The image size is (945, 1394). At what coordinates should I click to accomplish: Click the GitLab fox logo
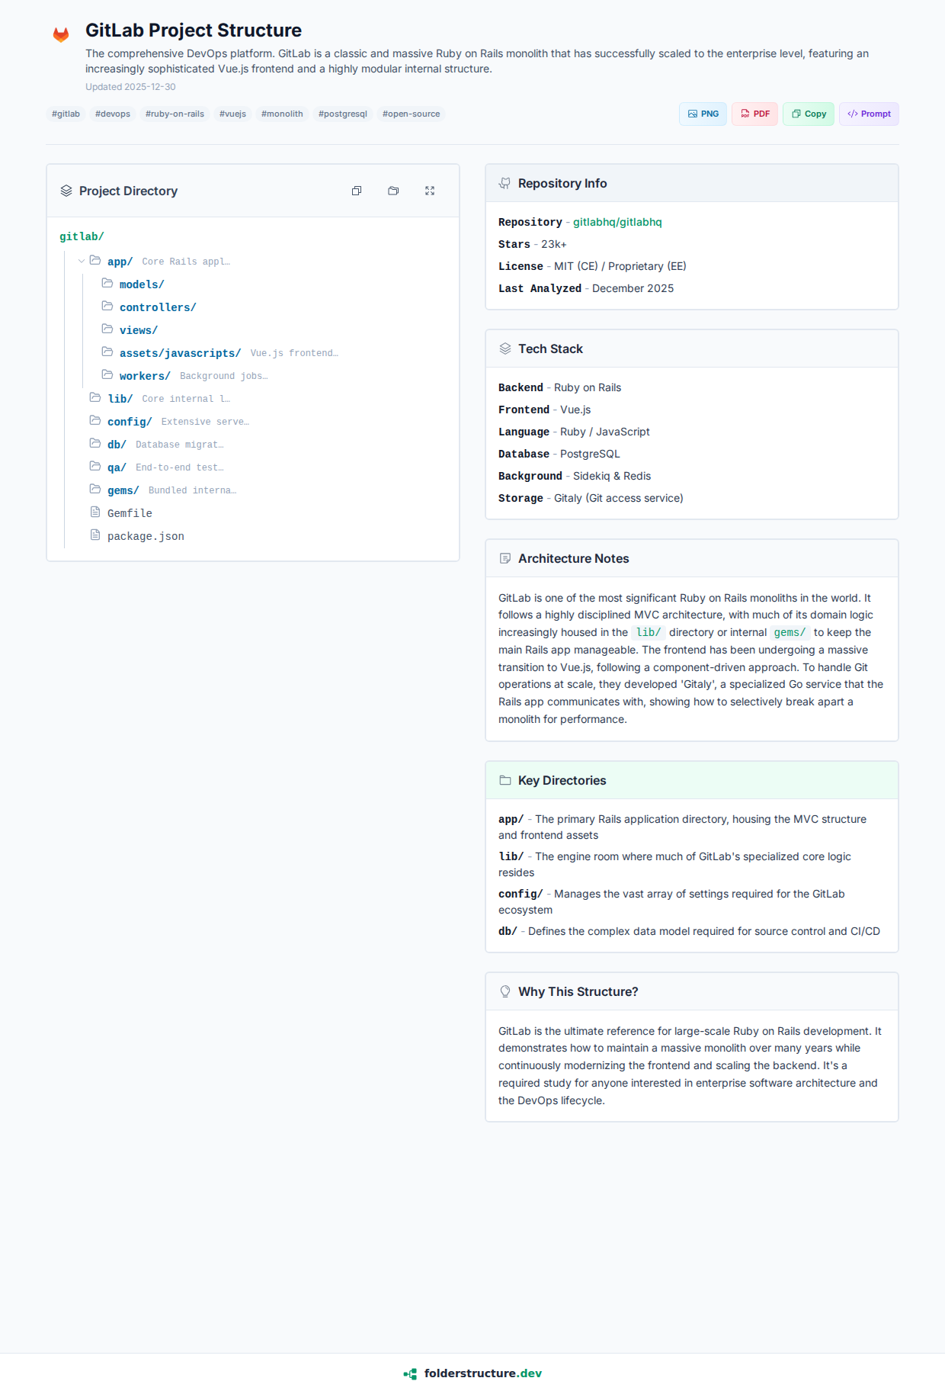click(x=61, y=34)
